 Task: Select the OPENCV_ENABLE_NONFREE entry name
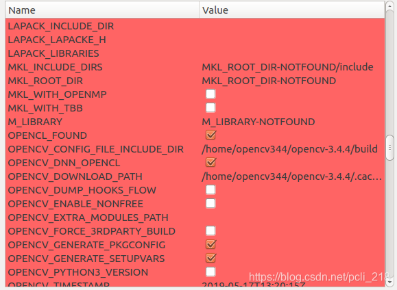[75, 204]
